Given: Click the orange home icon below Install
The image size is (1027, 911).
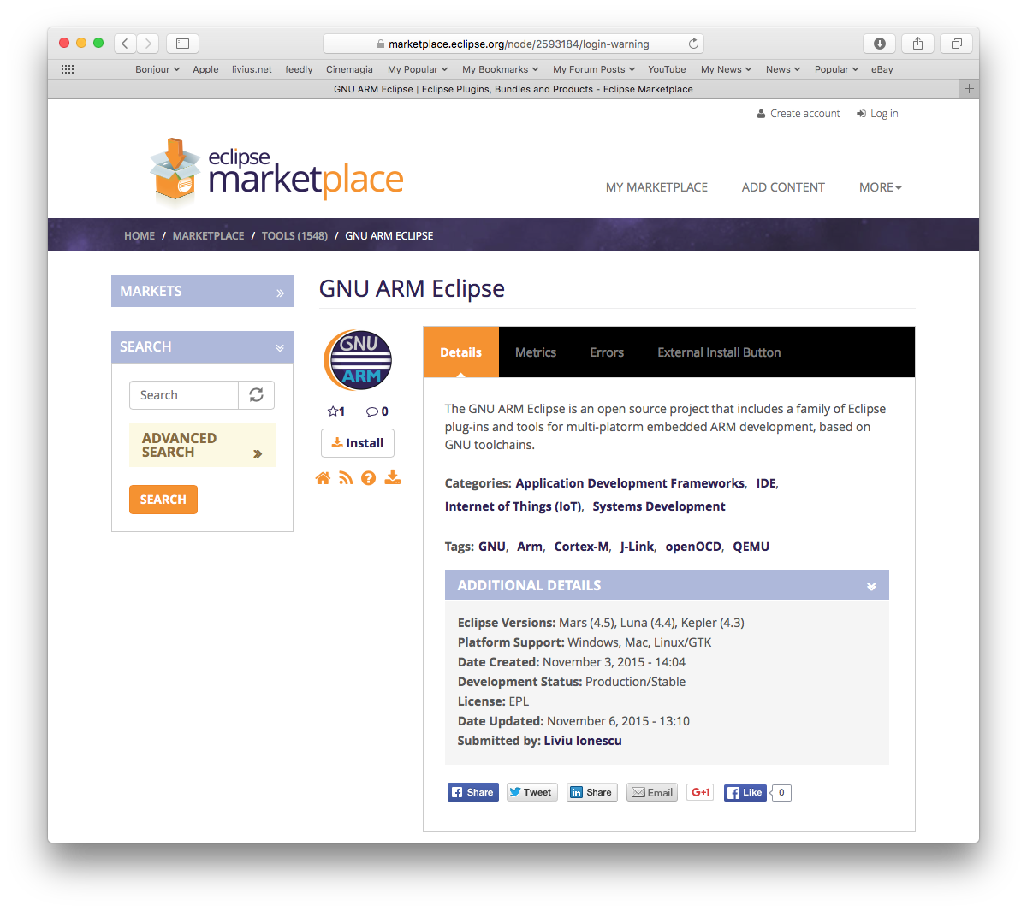Looking at the screenshot, I should point(323,478).
